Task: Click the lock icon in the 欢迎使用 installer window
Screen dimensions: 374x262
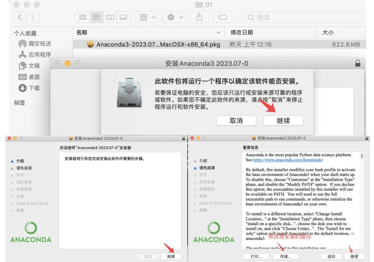Action: tap(184, 138)
